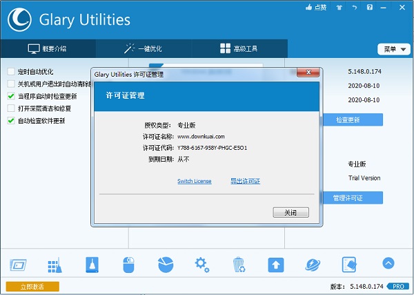Screen dimensions: 414x295
Task: Click the Trial Version text
Action: 364,178
